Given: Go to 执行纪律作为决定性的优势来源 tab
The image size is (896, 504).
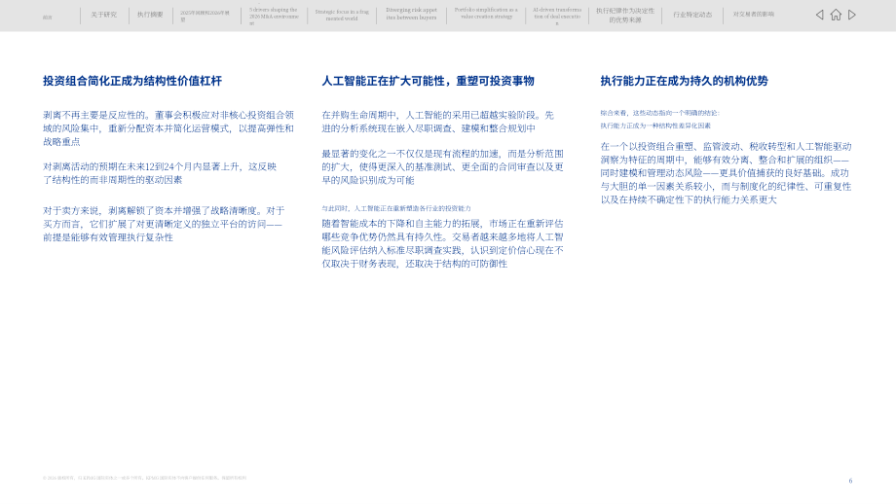Looking at the screenshot, I should pyautogui.click(x=625, y=16).
